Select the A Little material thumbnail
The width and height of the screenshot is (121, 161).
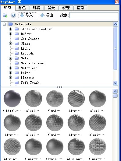12,99
